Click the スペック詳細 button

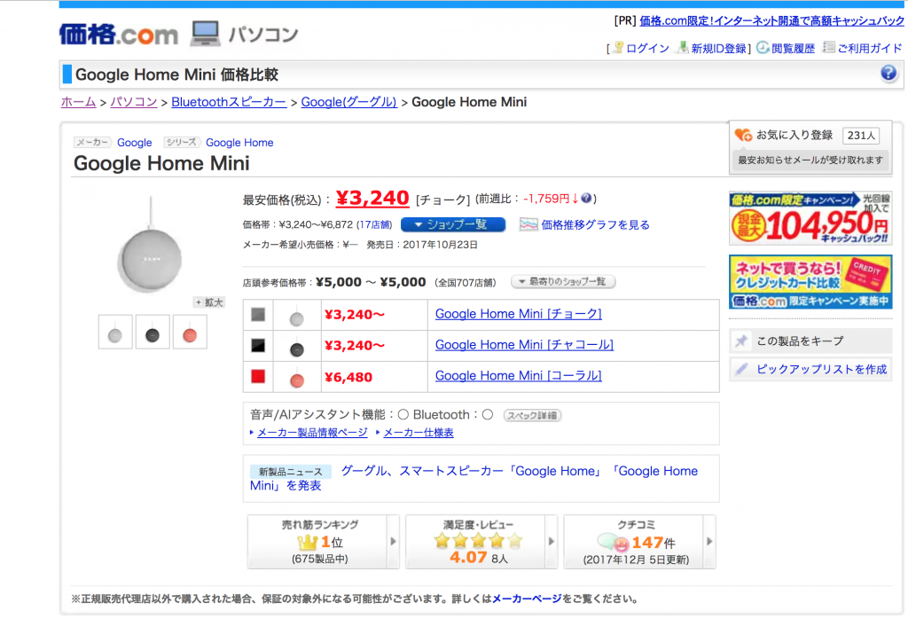coord(532,415)
